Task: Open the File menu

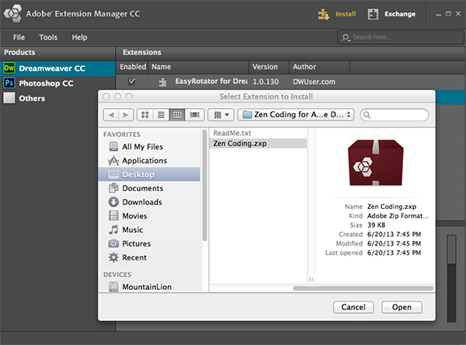Action: click(x=19, y=37)
